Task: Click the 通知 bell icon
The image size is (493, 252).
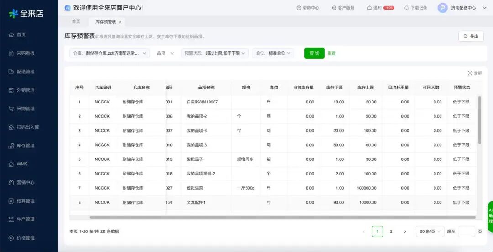Action: 369,8
